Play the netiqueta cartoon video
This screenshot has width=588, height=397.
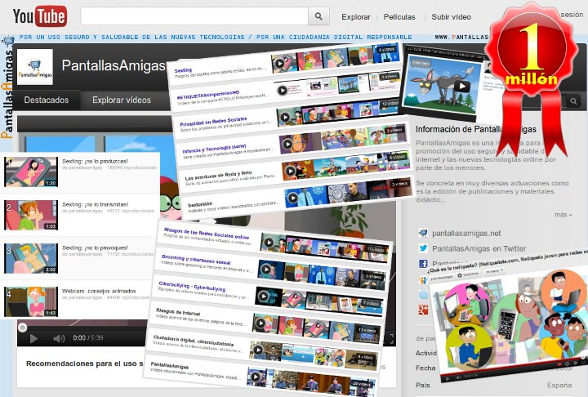[446, 378]
